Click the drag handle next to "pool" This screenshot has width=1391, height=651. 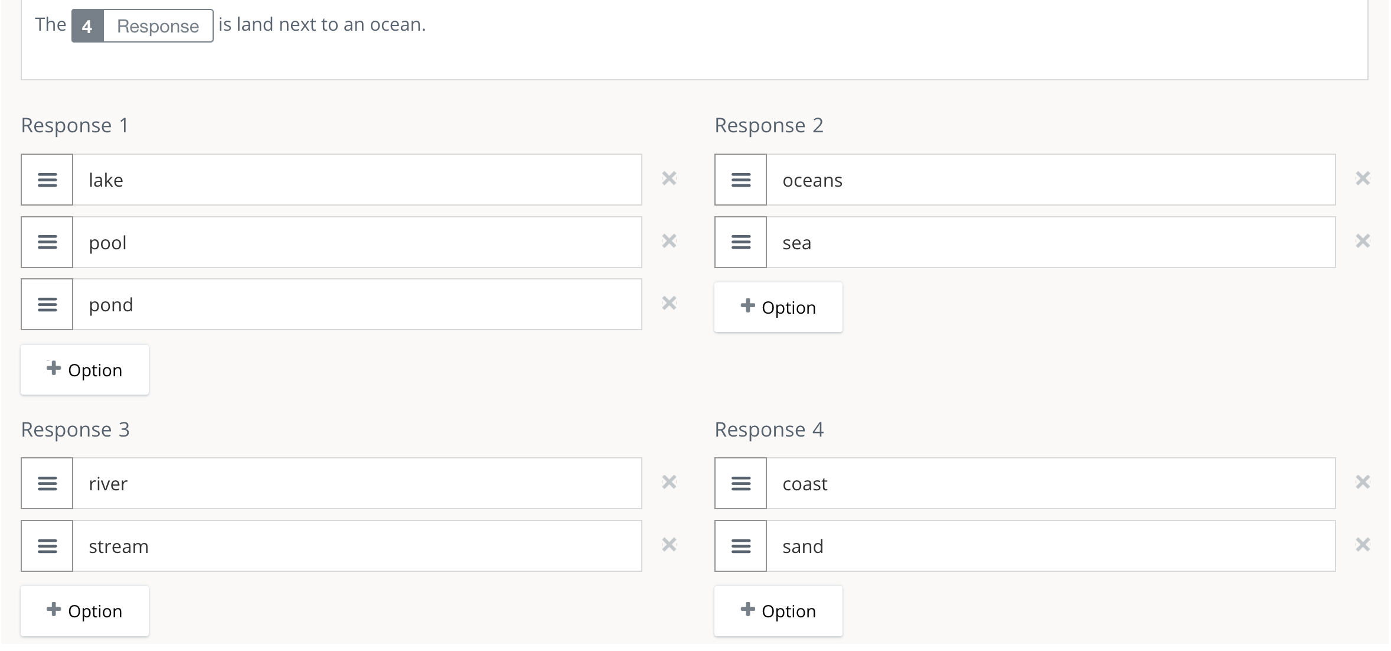47,242
